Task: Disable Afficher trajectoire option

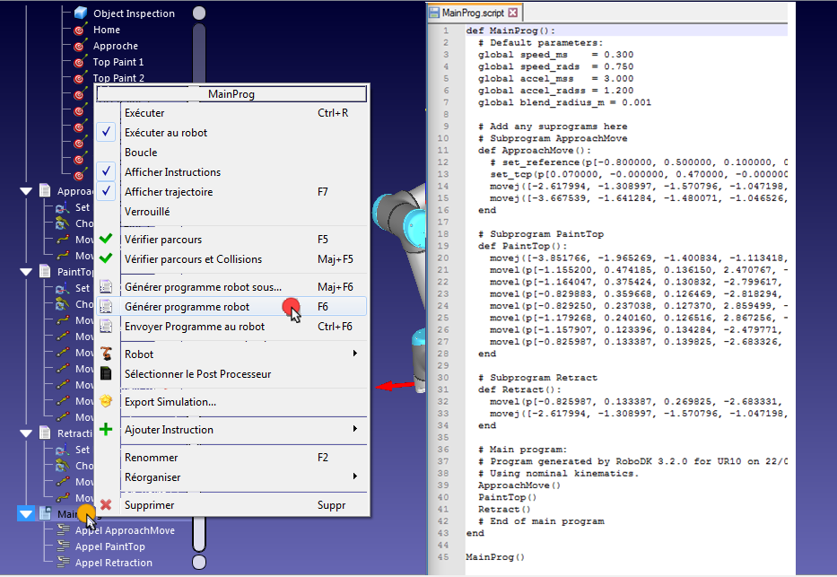Action: [106, 191]
